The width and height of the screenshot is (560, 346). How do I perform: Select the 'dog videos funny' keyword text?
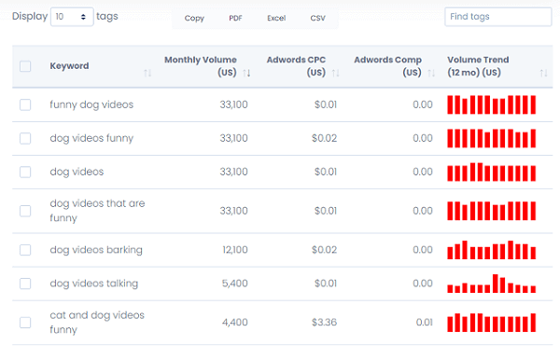(91, 138)
